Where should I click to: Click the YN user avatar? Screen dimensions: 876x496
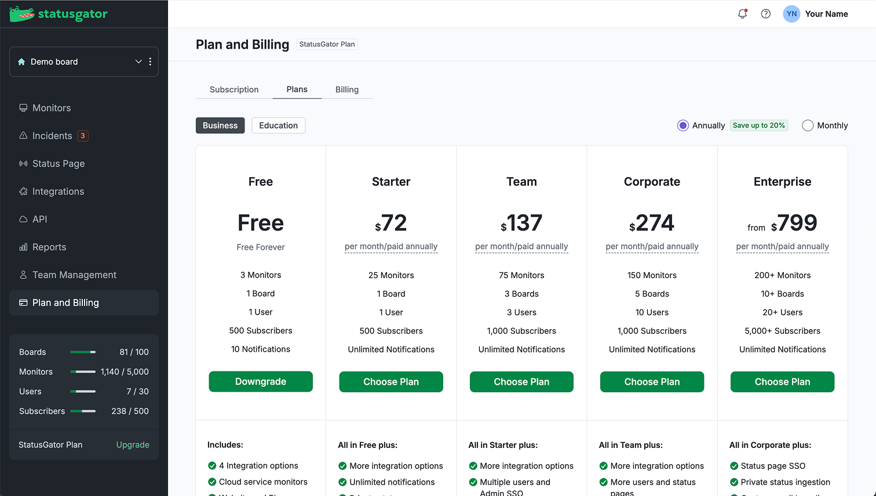coord(791,14)
